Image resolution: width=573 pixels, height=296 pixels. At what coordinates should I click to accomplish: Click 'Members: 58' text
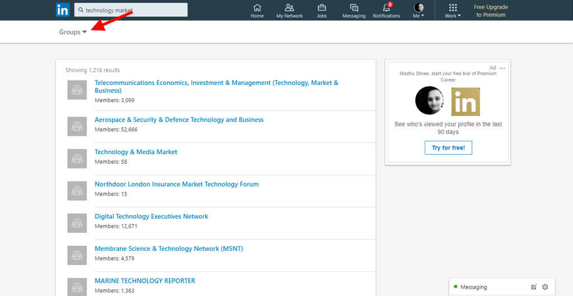click(x=111, y=161)
